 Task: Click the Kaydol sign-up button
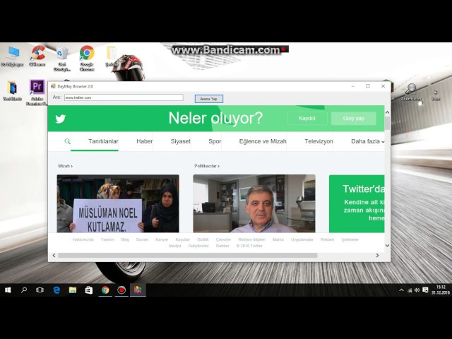[x=307, y=119]
